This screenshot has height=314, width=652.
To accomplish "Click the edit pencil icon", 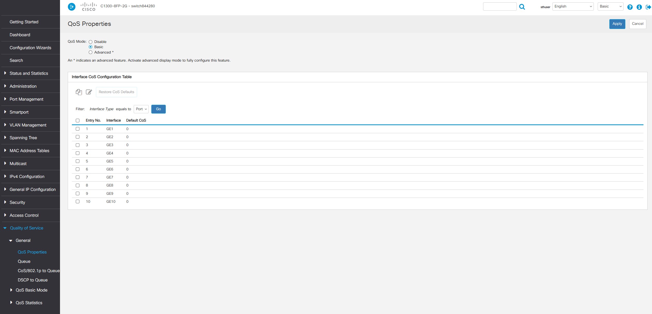I will [89, 92].
